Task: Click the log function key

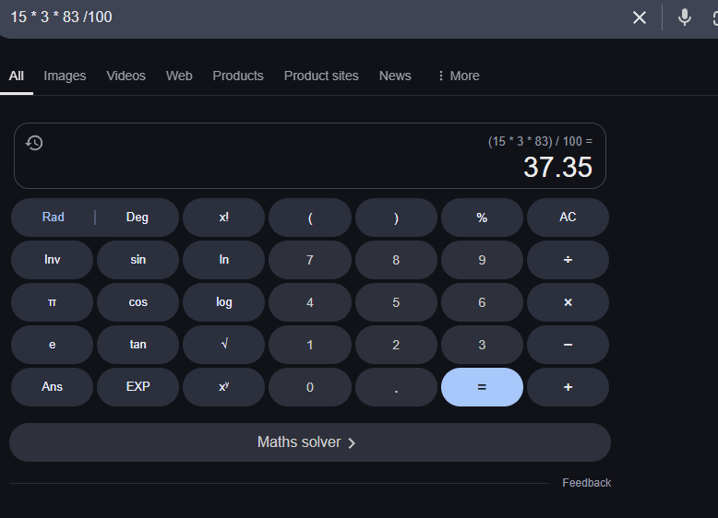Action: [224, 302]
